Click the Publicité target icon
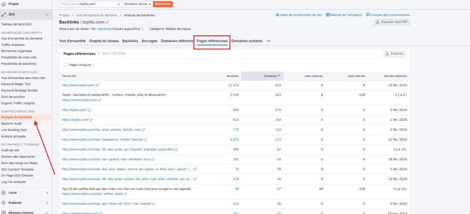The image size is (470, 214). [x=4, y=203]
